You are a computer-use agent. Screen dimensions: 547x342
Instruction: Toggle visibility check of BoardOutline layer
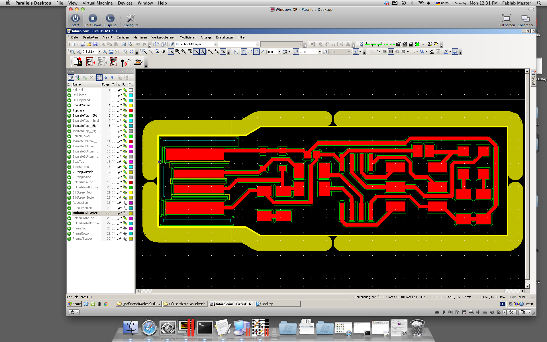pos(69,105)
